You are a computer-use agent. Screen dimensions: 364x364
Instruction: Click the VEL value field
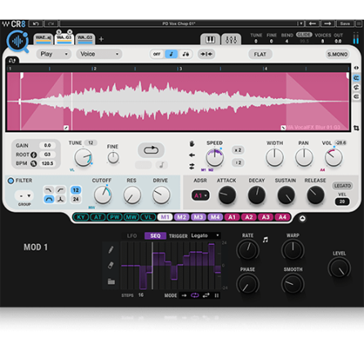click(342, 202)
